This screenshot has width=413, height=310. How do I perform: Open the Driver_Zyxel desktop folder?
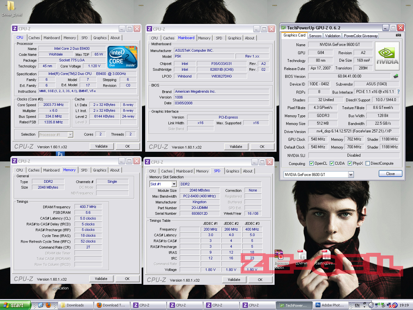coord(12,9)
